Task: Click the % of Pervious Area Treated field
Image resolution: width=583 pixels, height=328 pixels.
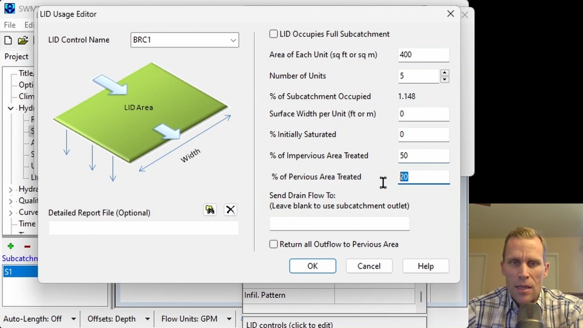Action: click(x=424, y=177)
